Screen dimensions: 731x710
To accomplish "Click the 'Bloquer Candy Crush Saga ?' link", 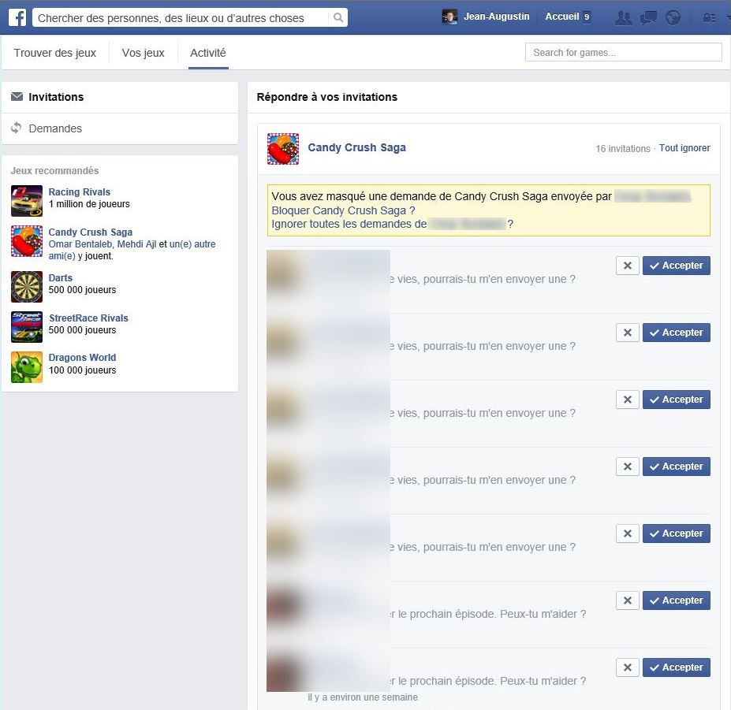I will point(343,210).
